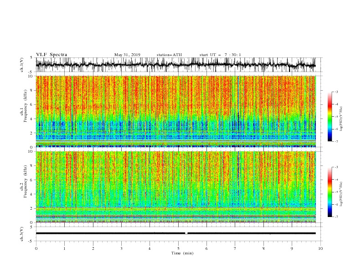Click the ch.2 spectrogram color scale bar
The width and height of the screenshot is (361, 279).
click(x=330, y=192)
